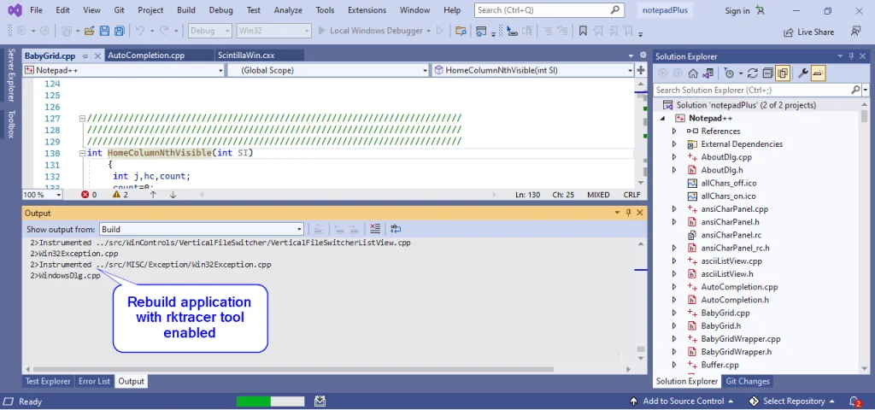
Task: Open the Debug menu
Action: point(221,10)
